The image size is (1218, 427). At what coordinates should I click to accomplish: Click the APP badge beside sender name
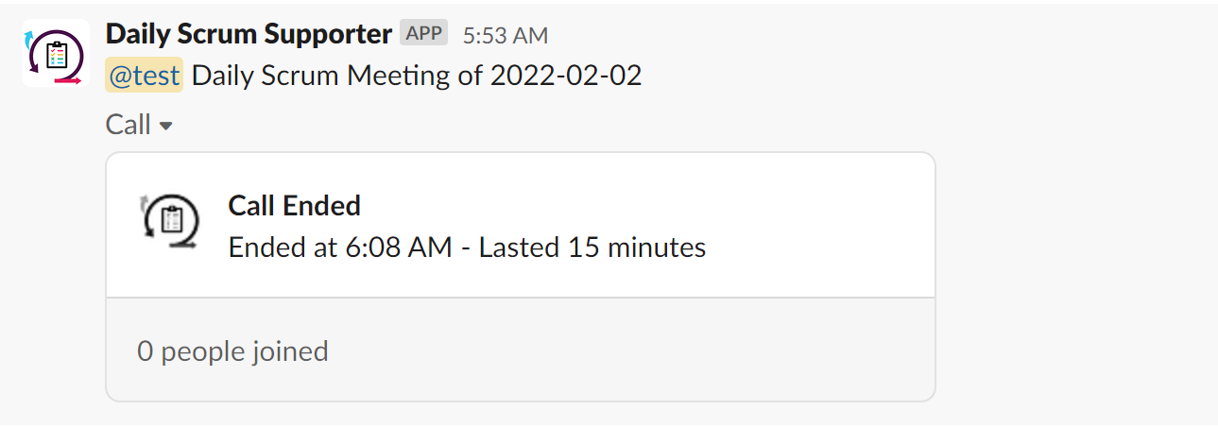pyautogui.click(x=423, y=33)
